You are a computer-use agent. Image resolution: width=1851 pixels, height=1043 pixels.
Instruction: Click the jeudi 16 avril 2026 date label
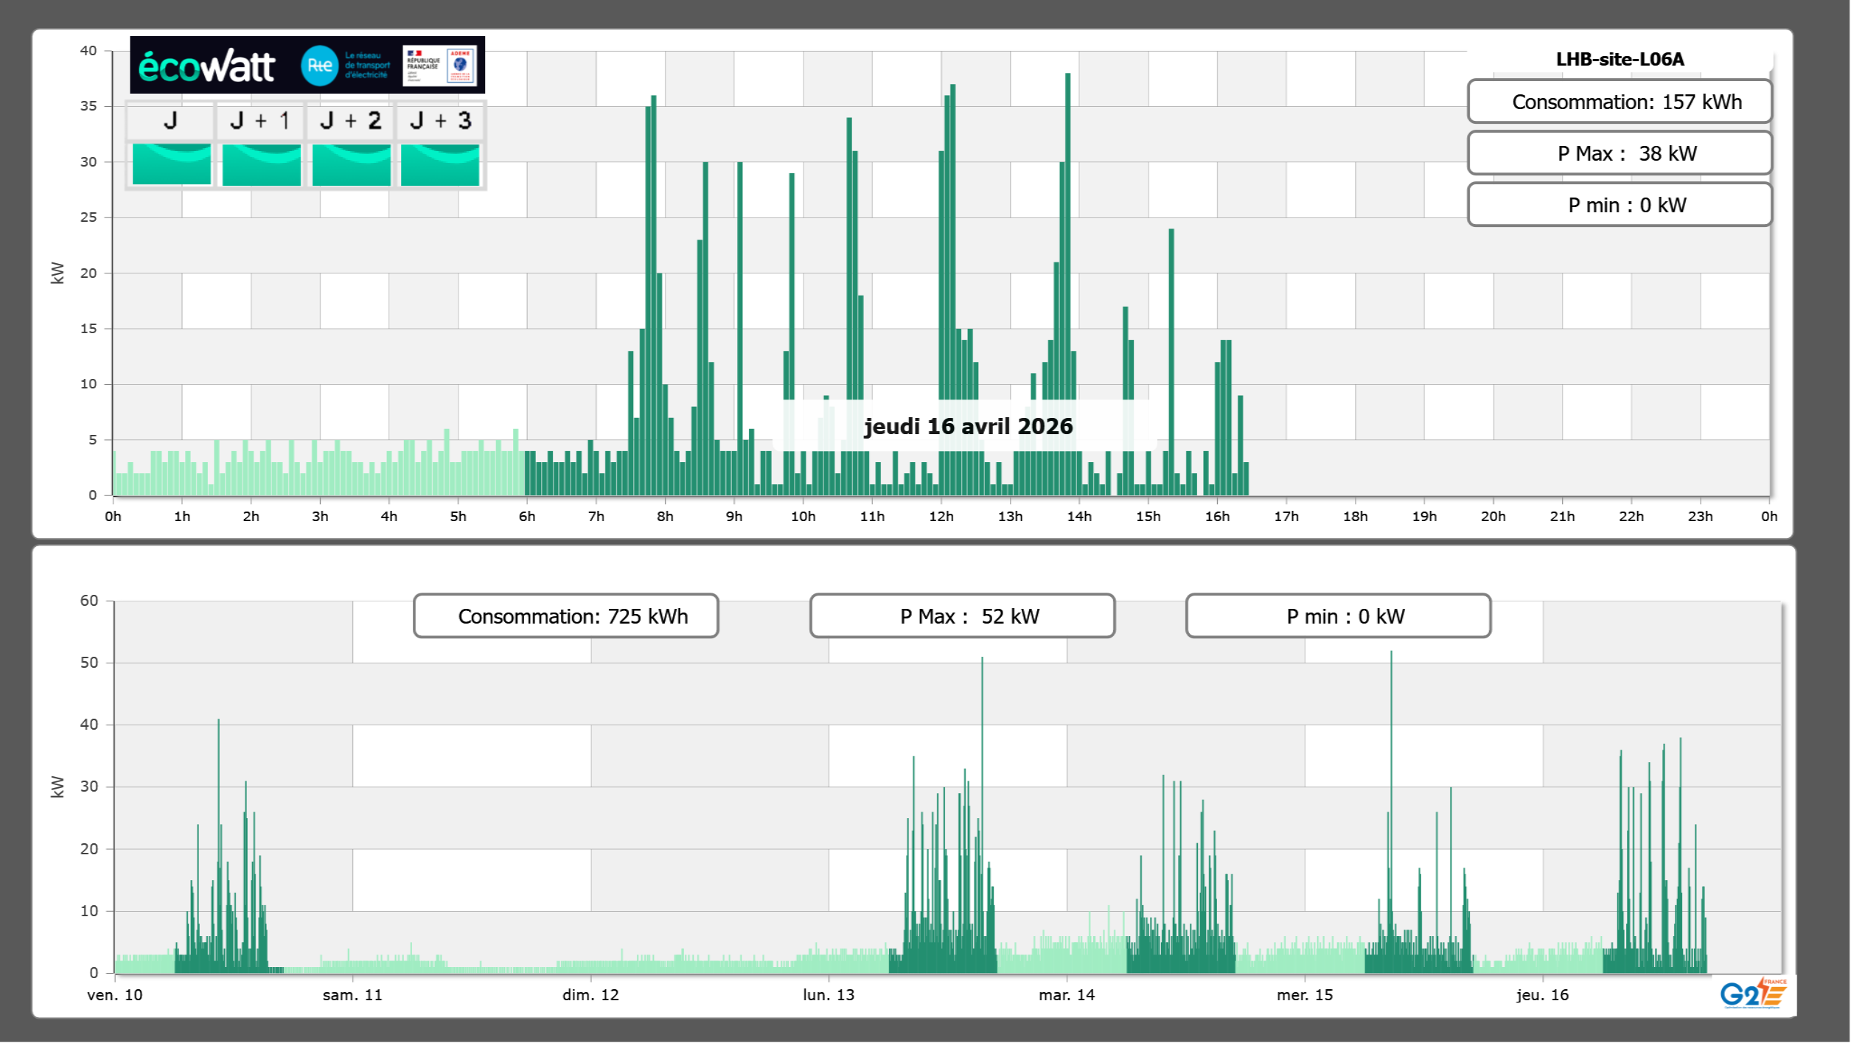(x=968, y=426)
